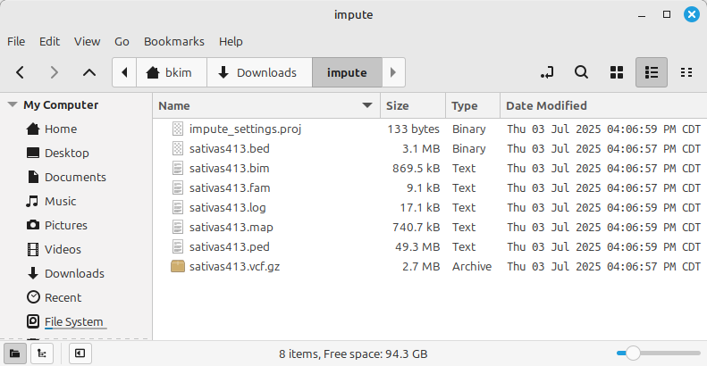This screenshot has height=366, width=707.
Task: Toggle the location entry path button
Action: coord(547,72)
